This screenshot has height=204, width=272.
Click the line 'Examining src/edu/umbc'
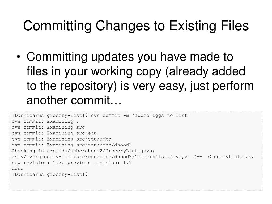(79, 139)
